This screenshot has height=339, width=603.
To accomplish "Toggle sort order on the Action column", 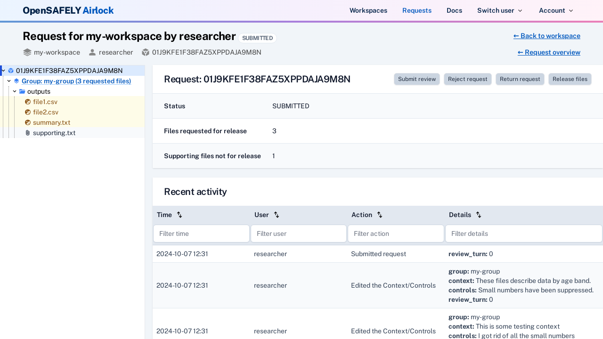I will click(380, 215).
